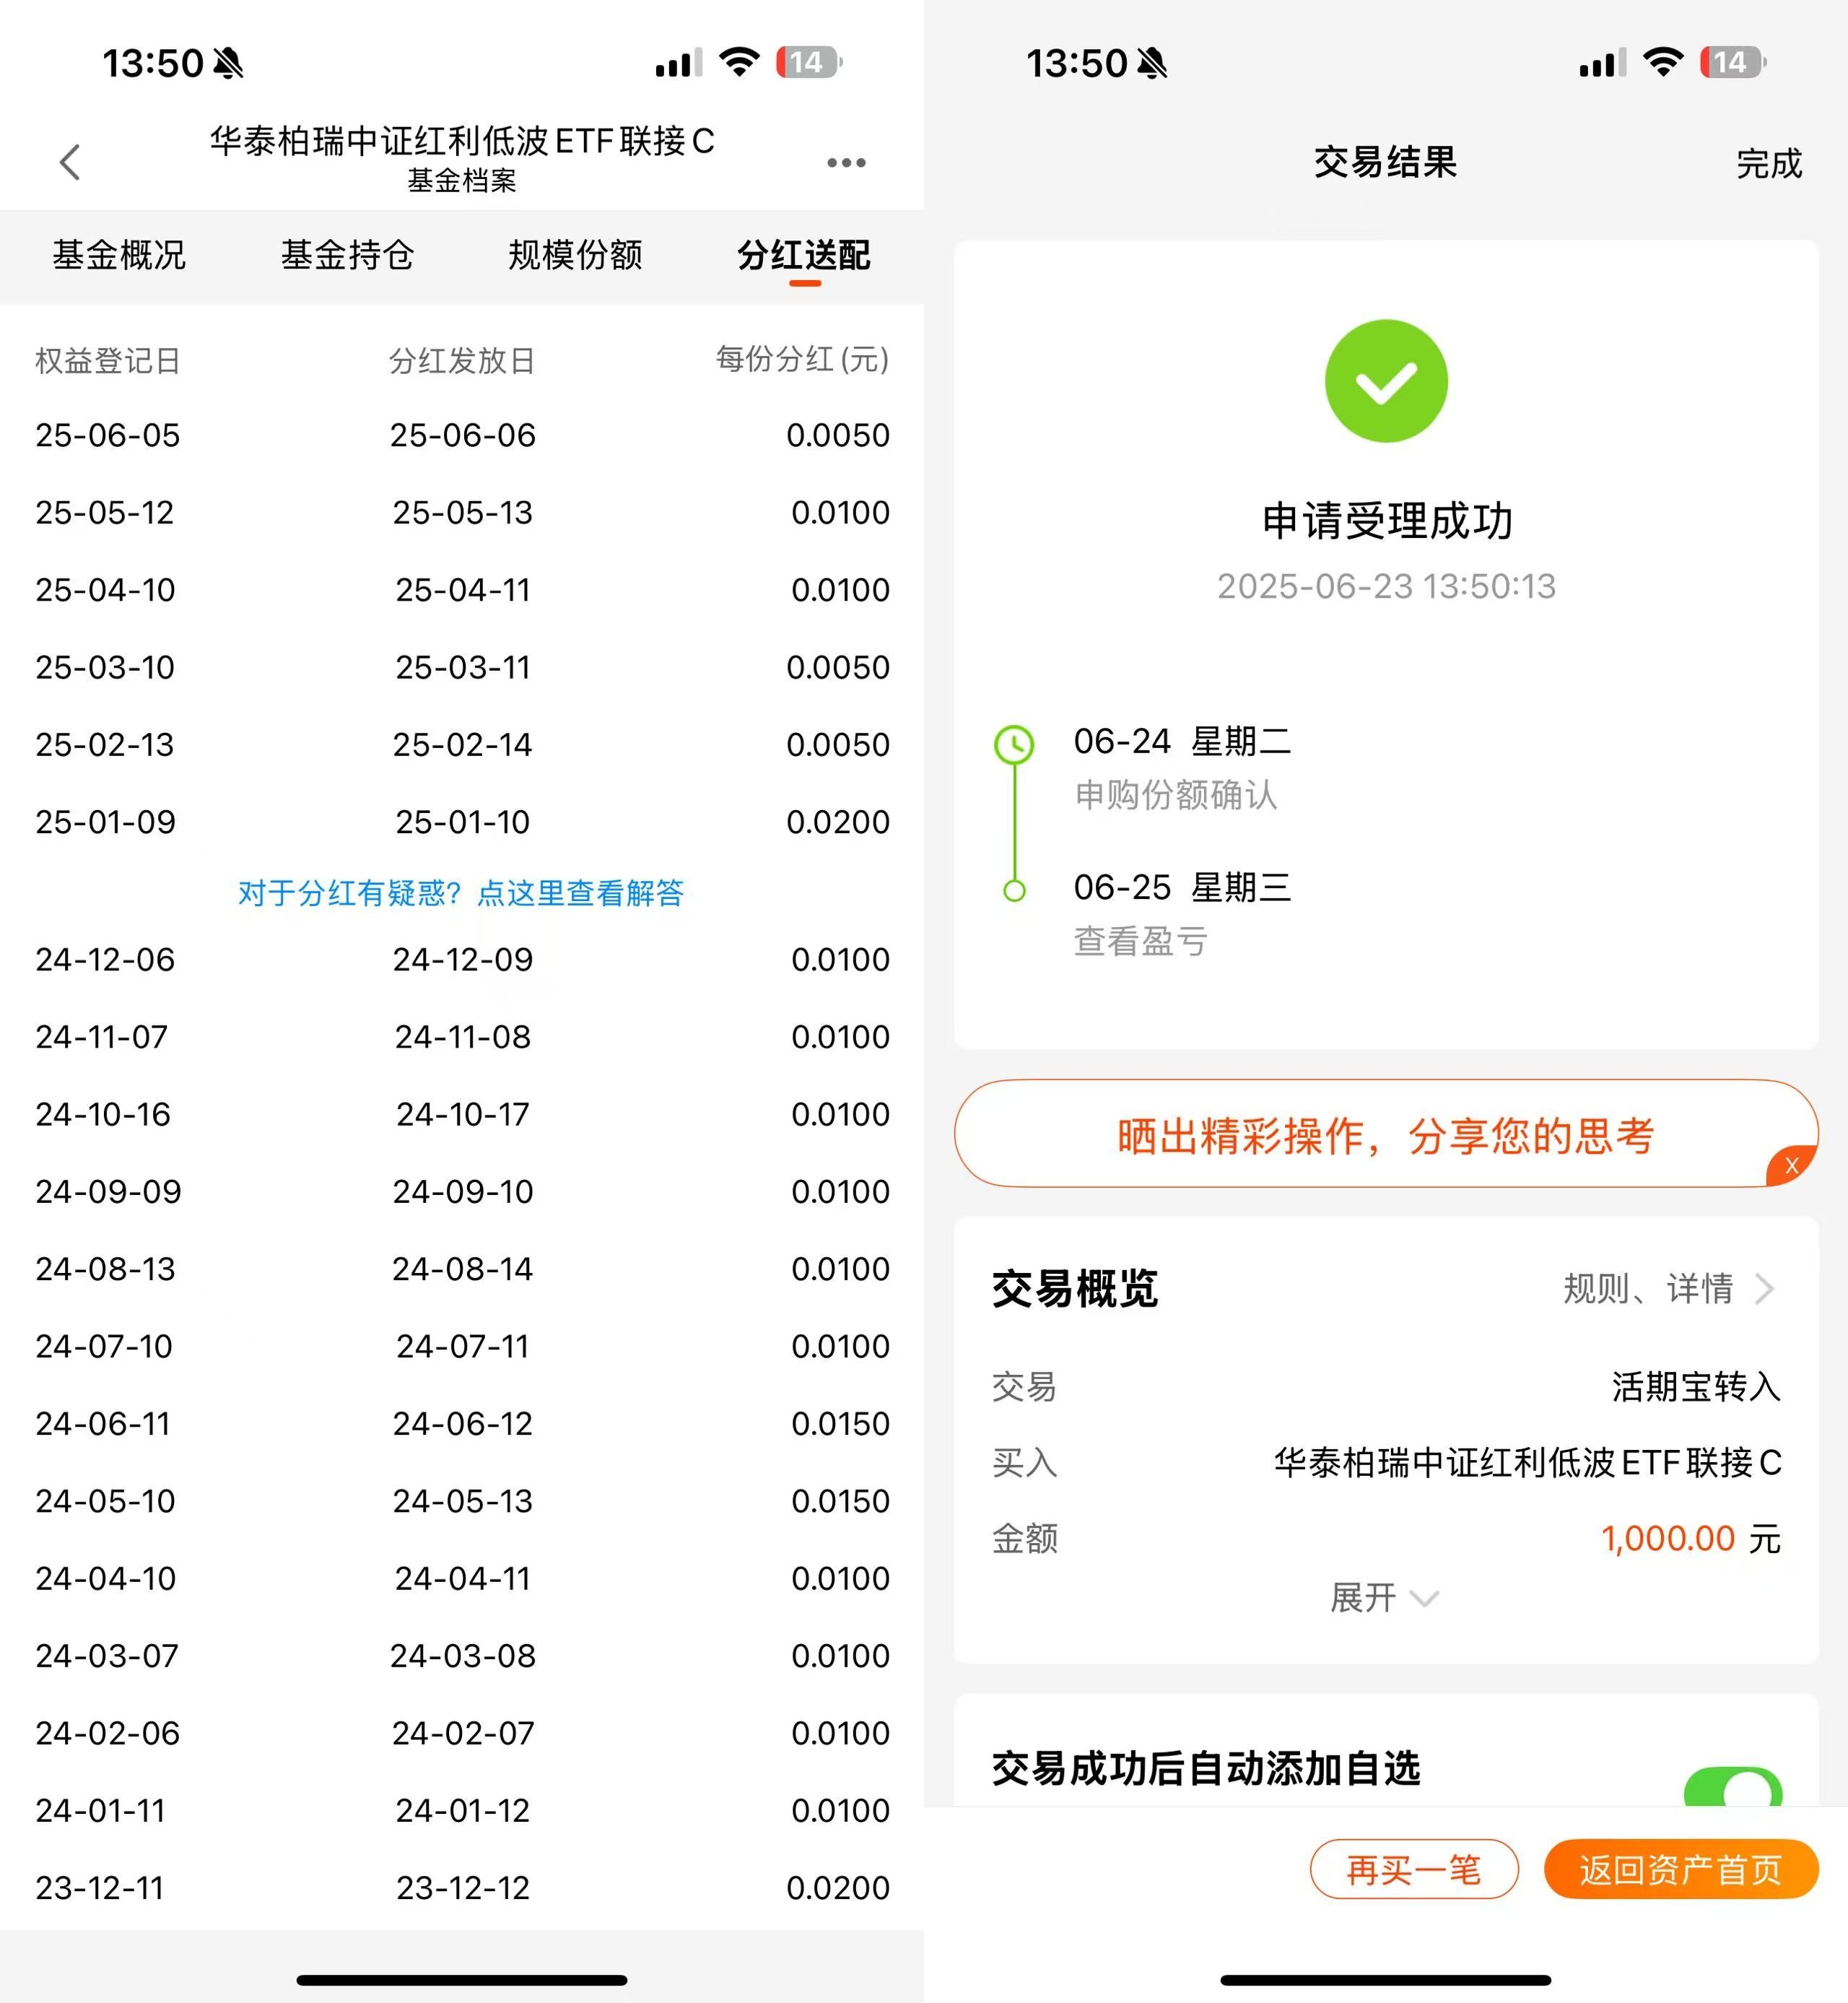Open the three-dot more options menu

click(846, 162)
